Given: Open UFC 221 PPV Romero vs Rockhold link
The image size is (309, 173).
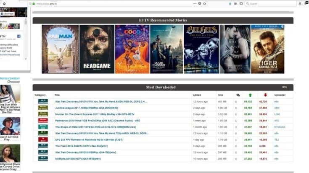Looking at the screenshot, I should coord(89,139).
